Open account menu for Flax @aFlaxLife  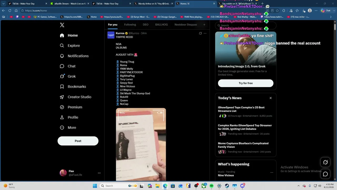click(x=80, y=173)
